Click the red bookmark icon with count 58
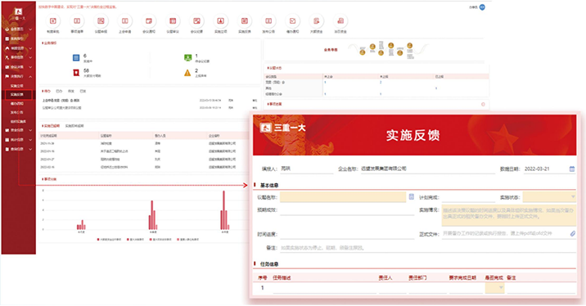The image size is (586, 306). [76, 73]
